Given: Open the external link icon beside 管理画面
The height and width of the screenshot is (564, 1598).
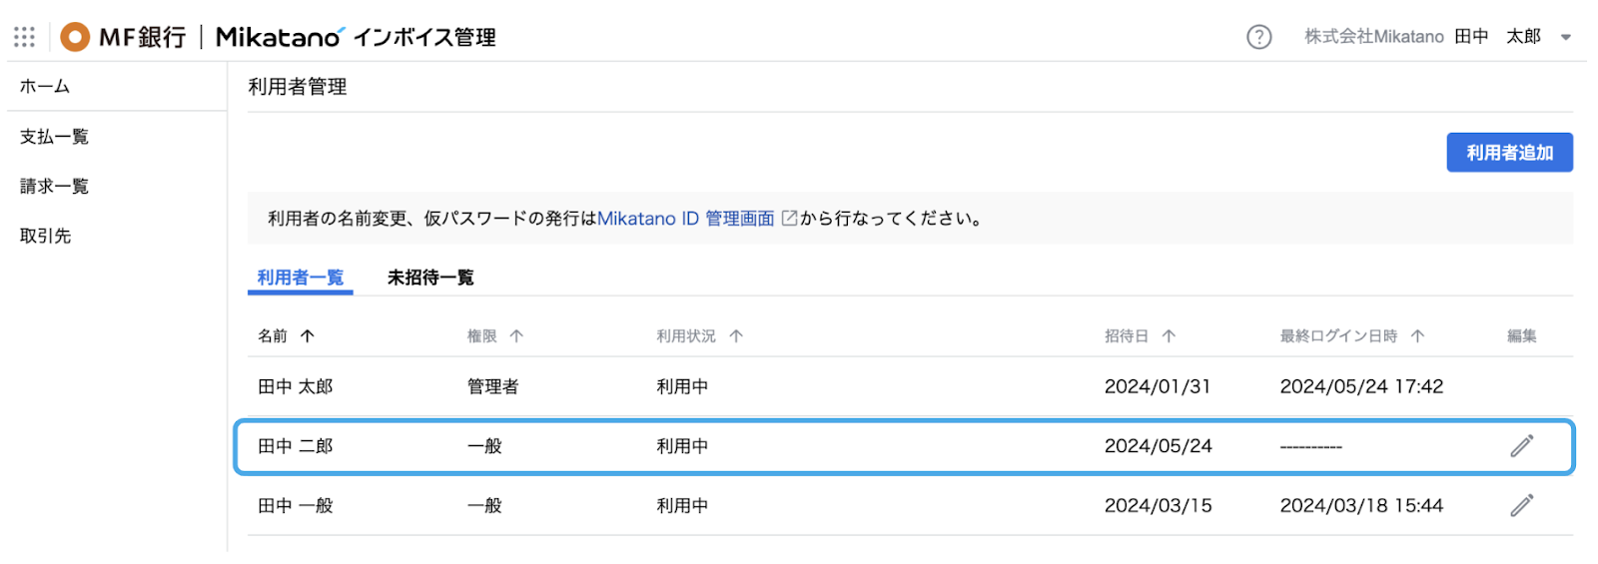Looking at the screenshot, I should click(789, 218).
